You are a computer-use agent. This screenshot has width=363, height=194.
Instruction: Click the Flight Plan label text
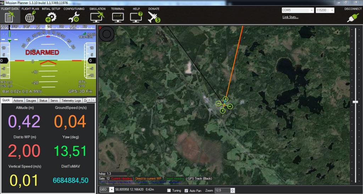[30, 9]
